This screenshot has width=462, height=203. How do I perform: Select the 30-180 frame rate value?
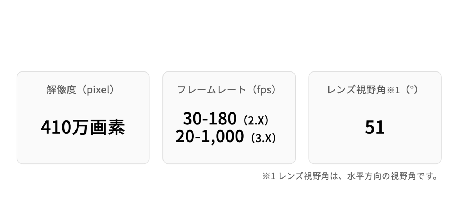click(x=210, y=118)
